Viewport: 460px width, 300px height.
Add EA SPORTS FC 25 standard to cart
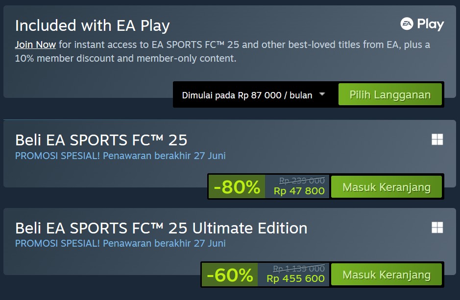click(x=387, y=187)
